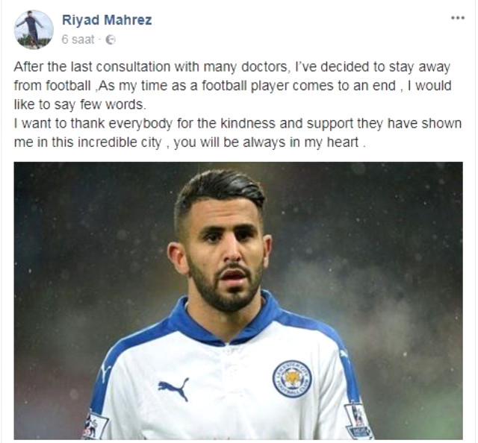Click the 'me in this incredible city' line

tap(190, 142)
